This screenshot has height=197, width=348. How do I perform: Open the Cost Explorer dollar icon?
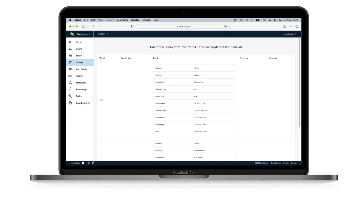(70, 103)
